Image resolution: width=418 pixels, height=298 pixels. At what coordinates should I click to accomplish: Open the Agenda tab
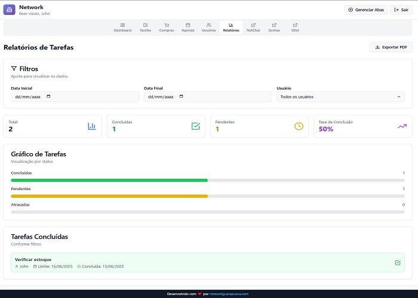click(188, 27)
